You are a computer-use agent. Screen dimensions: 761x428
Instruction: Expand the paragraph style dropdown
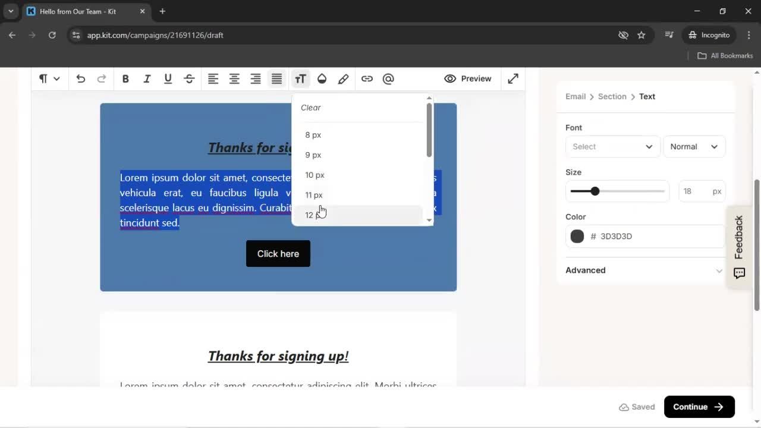[x=49, y=78]
